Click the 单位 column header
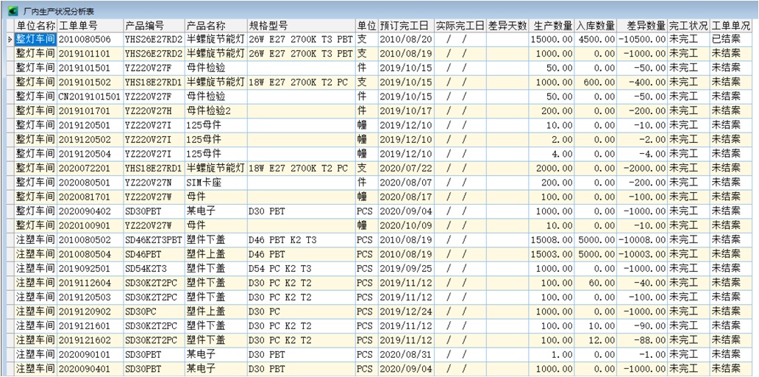Screen dimensions: 759x377 coord(366,26)
